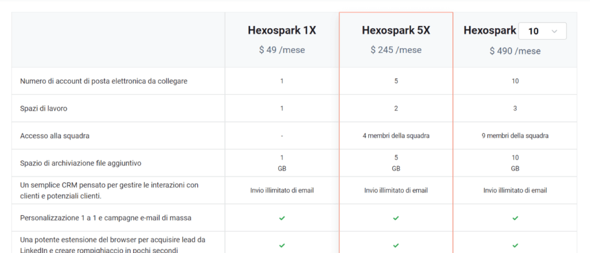Click the Hexospark 1X check for Personalizzazione 1 a 1
Image resolution: width=590 pixels, height=253 pixels.
click(x=282, y=218)
